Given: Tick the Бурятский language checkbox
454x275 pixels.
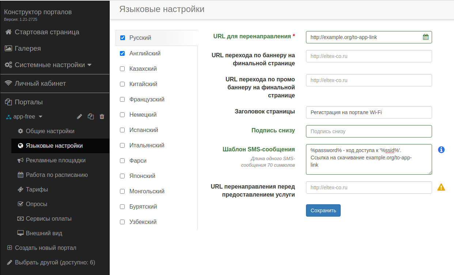Looking at the screenshot, I should click(x=122, y=207).
